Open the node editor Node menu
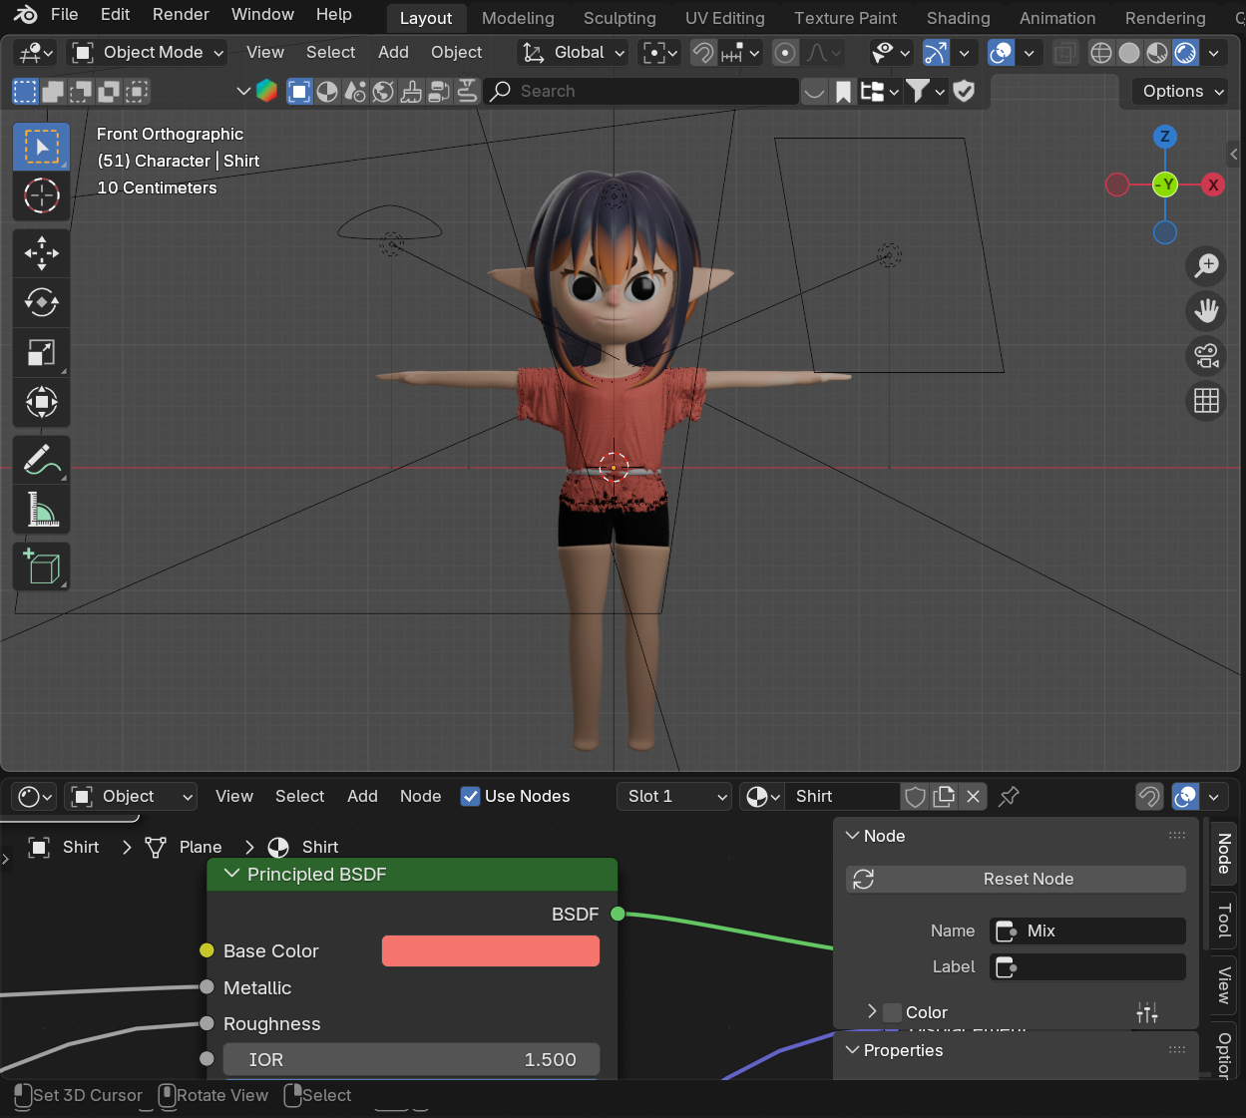1246x1118 pixels. [420, 796]
